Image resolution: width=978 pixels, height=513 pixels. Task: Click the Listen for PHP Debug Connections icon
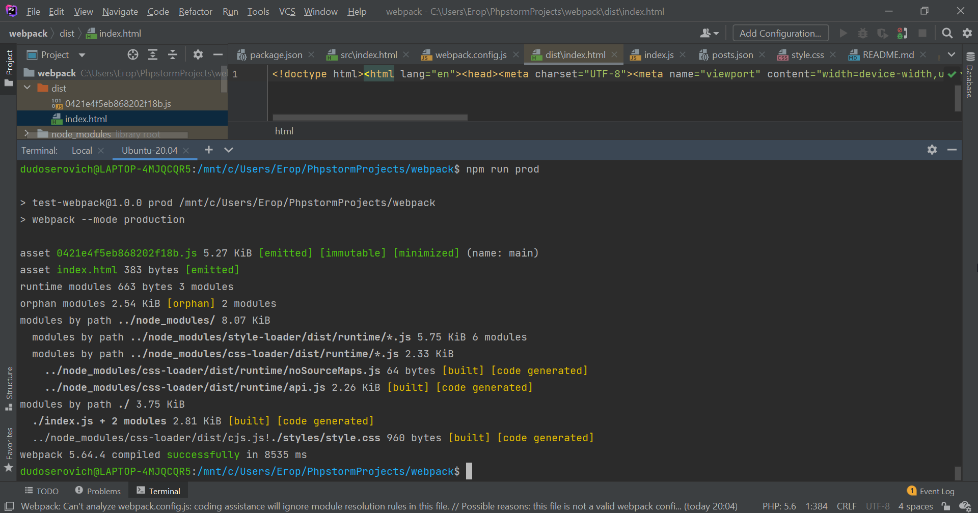pyautogui.click(x=902, y=33)
